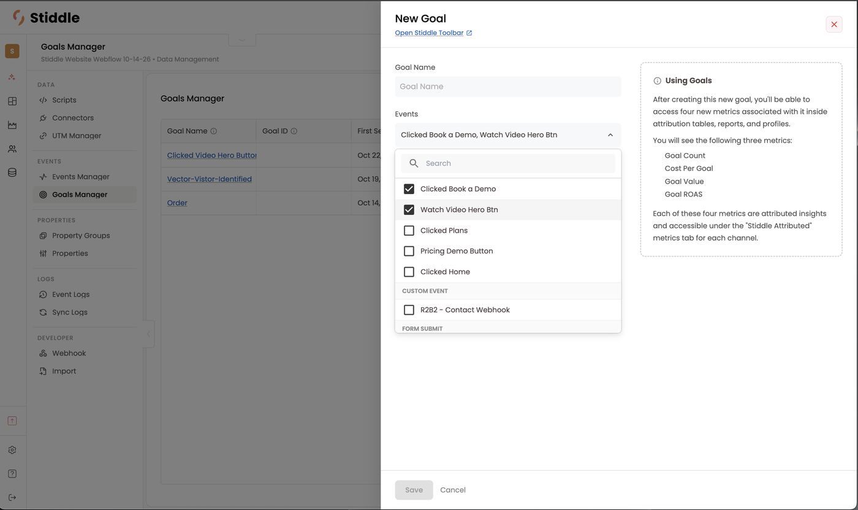Open UTM Manager in the sidebar
858x510 pixels.
click(x=85, y=136)
